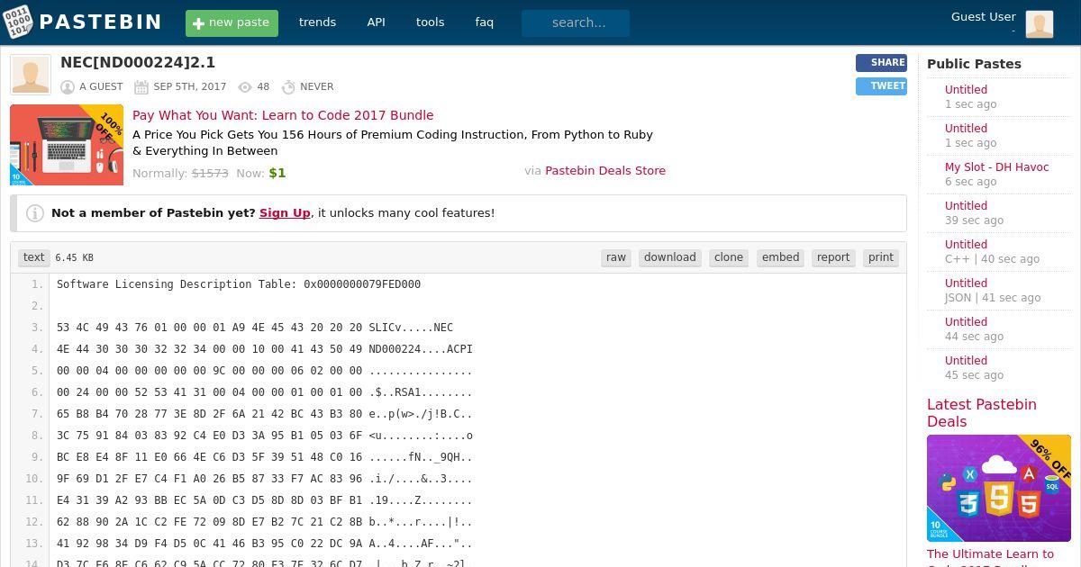
Task: Click the 6.45 KB size label
Action: 74,258
